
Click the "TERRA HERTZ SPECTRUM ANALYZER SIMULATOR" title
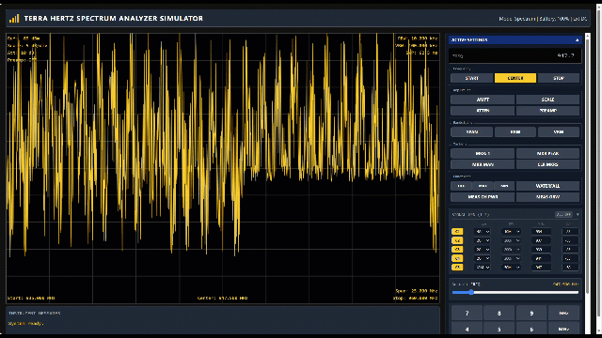113,19
